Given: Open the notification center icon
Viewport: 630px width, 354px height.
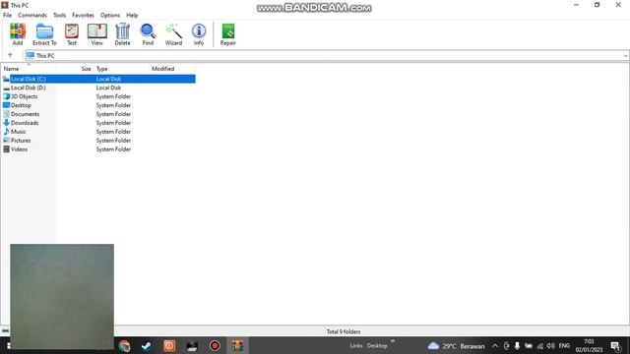Looking at the screenshot, I should tap(615, 346).
